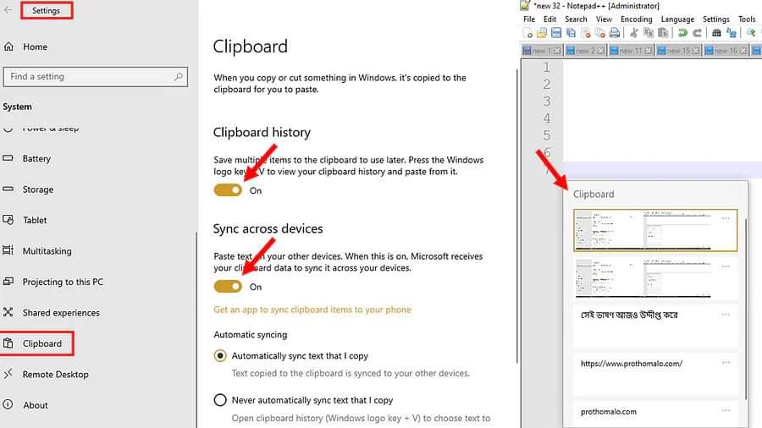Click Print icon in Notepad++ toolbar

pyautogui.click(x=615, y=32)
